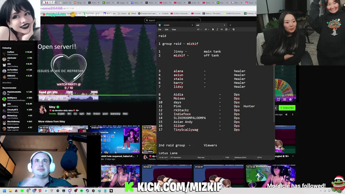Expand the H1 heading dropdown

click(199, 29)
